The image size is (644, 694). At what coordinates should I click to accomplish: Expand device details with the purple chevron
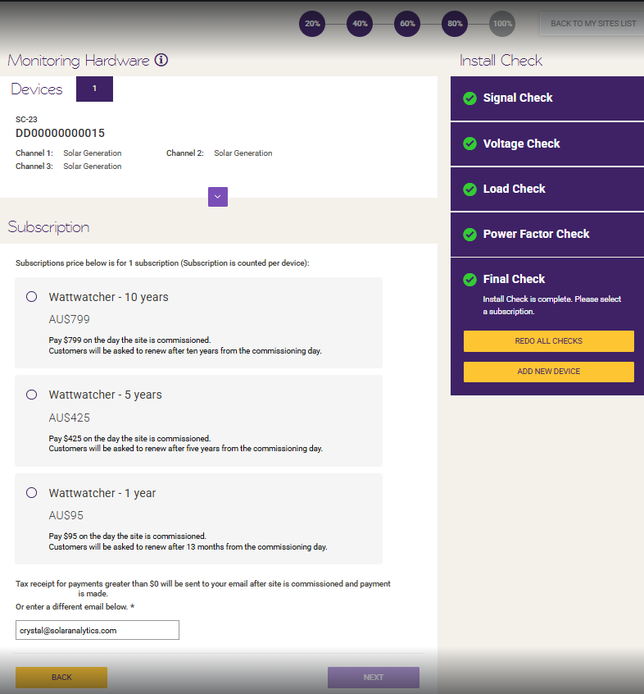pyautogui.click(x=218, y=197)
